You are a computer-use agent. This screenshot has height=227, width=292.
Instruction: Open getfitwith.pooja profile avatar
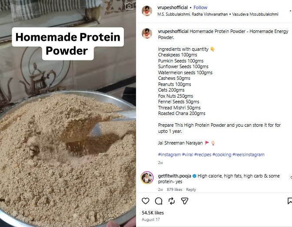[147, 178]
